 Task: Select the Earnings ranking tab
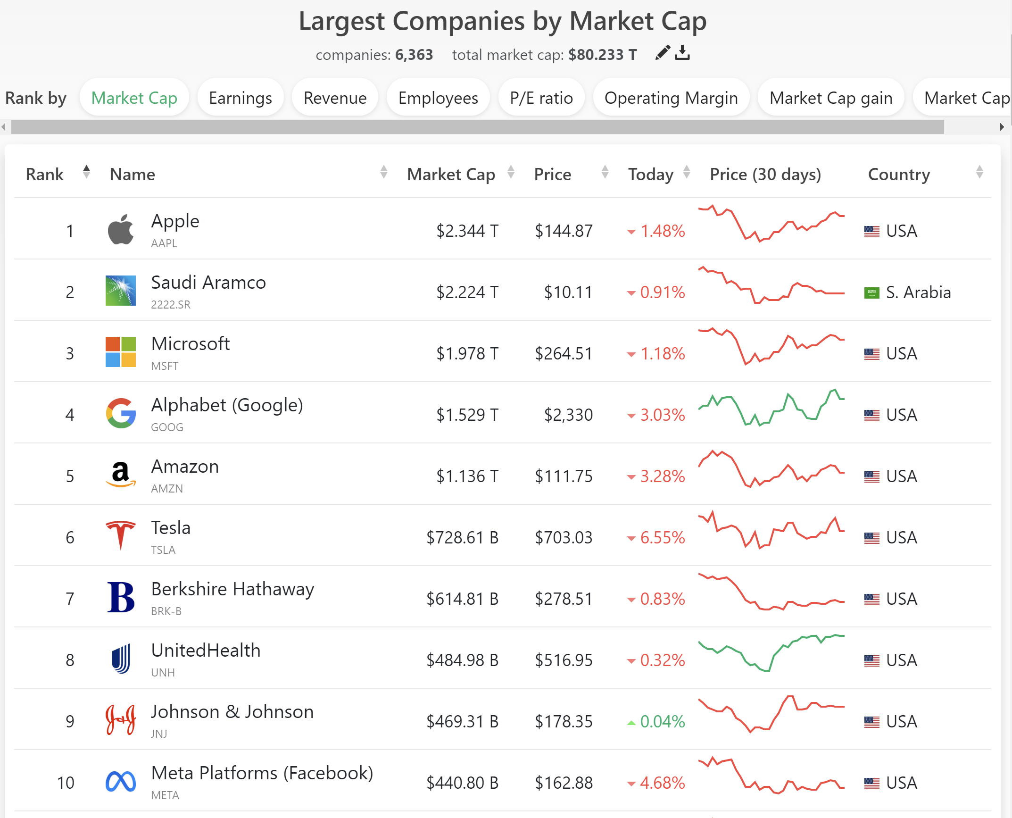point(240,98)
